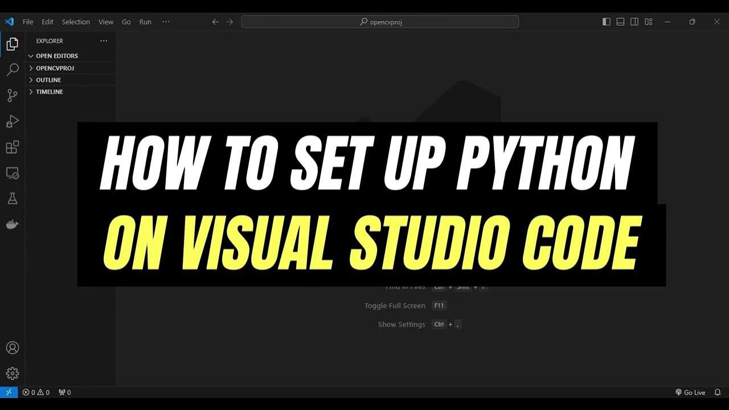Go forward with the right arrow

coord(230,22)
